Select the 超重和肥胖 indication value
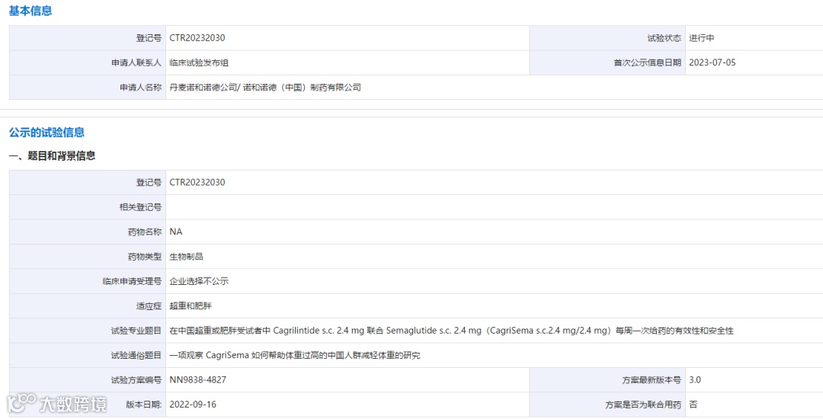Viewport: 823px width, 419px height. tap(191, 305)
